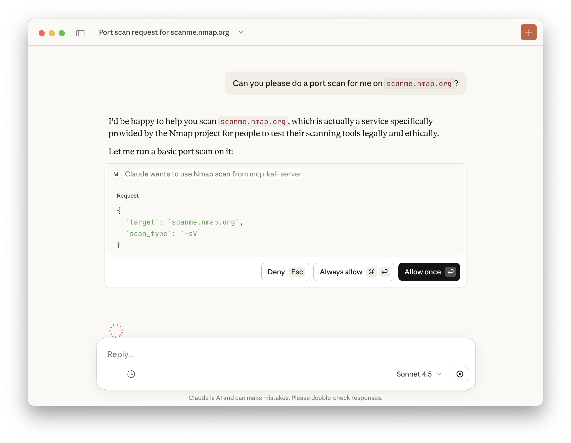This screenshot has height=443, width=571.
Task: Open scheduled tasks via the clock icon
Action: click(x=131, y=374)
